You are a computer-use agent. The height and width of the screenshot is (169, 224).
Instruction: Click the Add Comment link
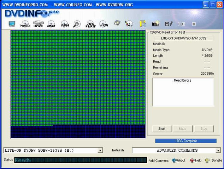click(x=159, y=161)
